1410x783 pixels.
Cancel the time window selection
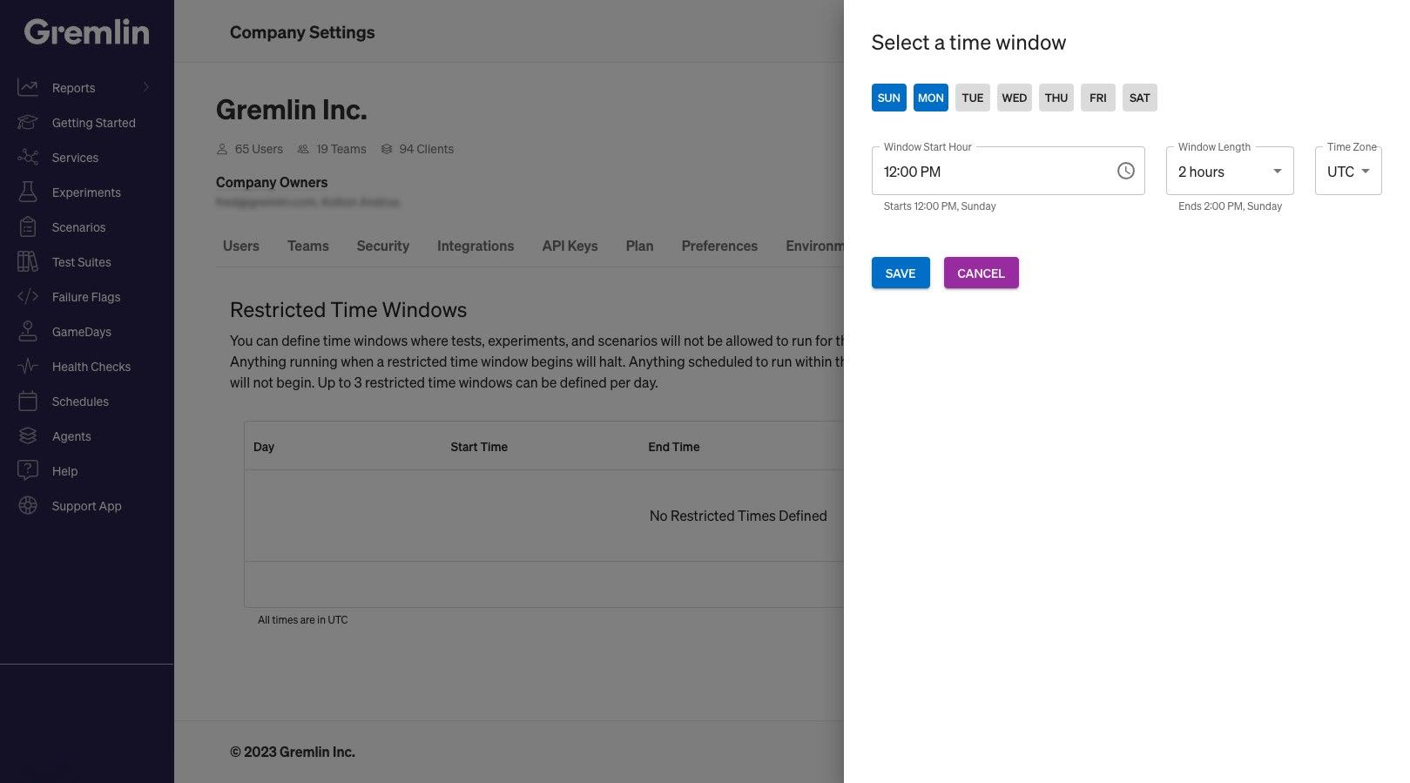point(981,273)
